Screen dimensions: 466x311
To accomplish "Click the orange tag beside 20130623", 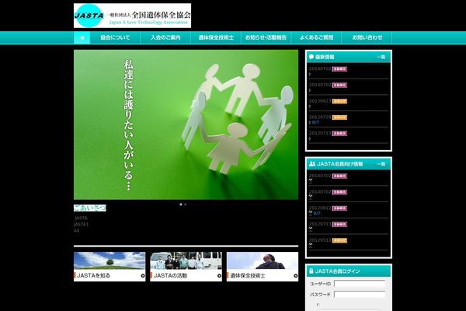I will (339, 101).
